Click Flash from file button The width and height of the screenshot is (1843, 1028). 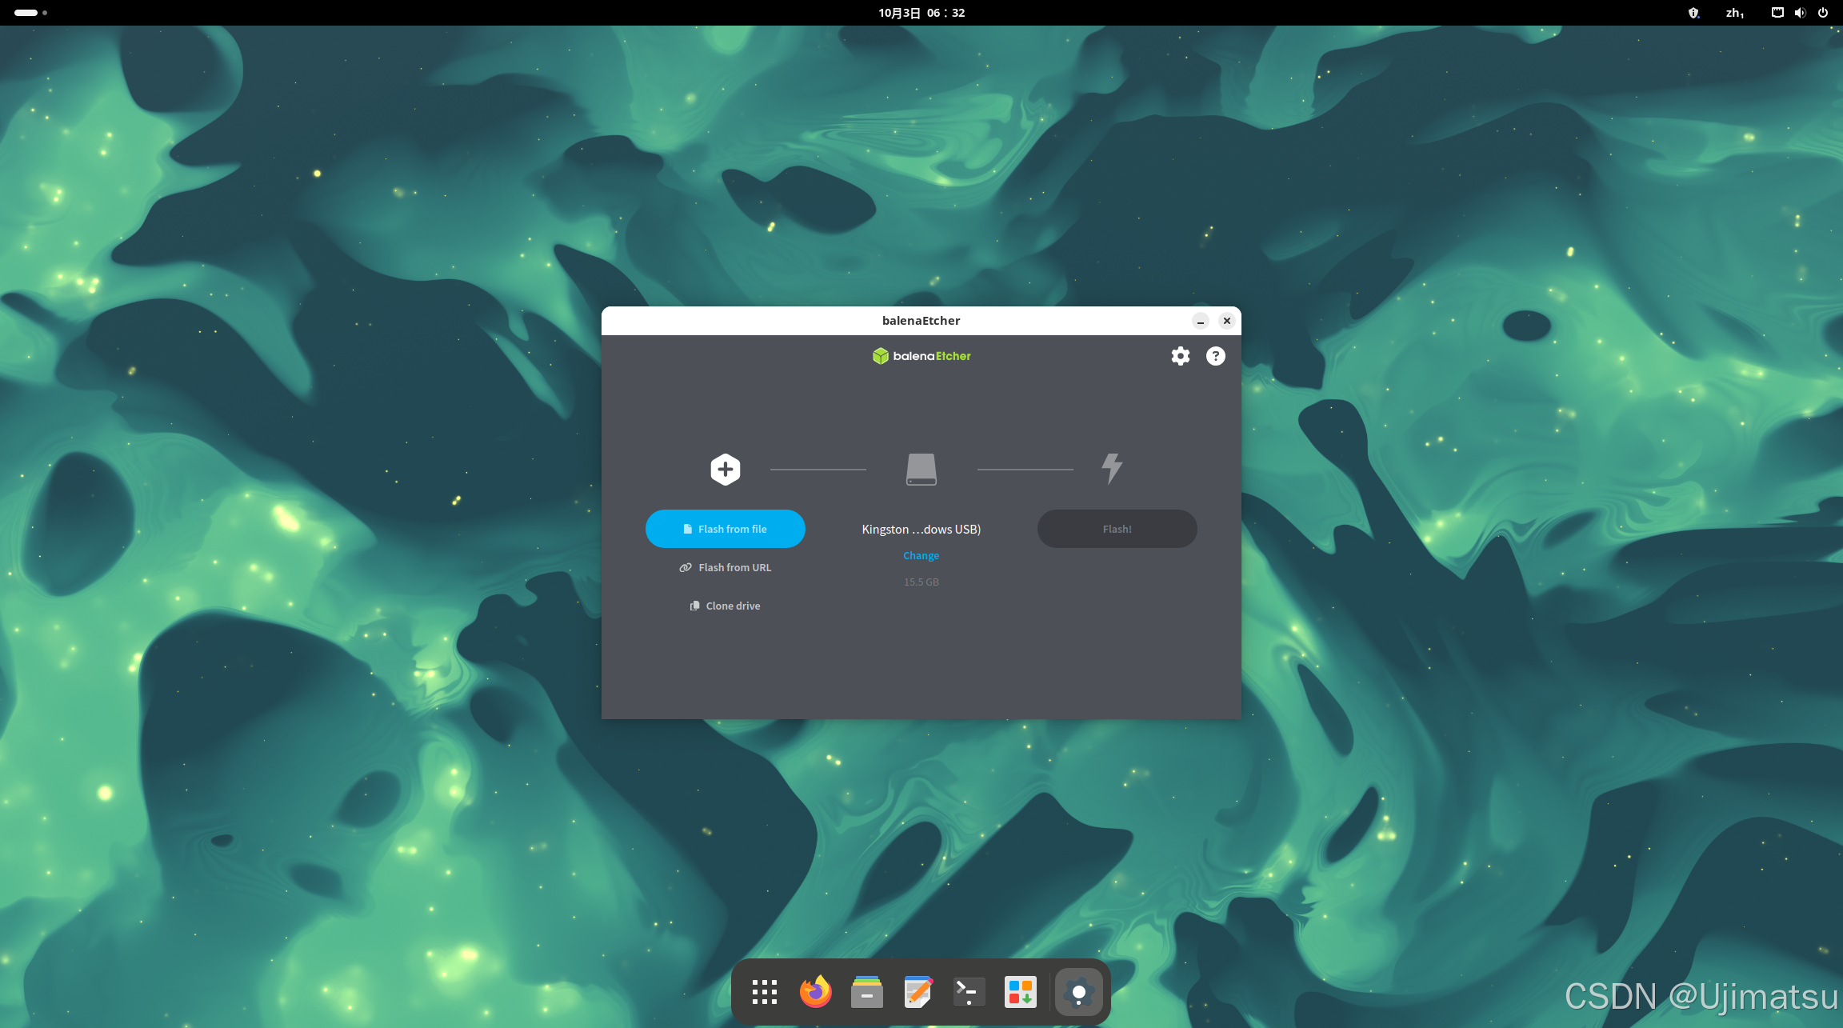(725, 529)
